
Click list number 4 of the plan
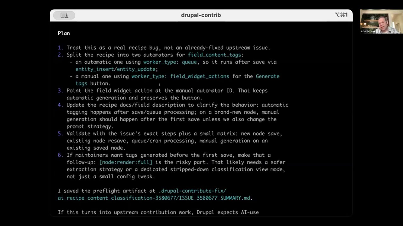(60, 105)
